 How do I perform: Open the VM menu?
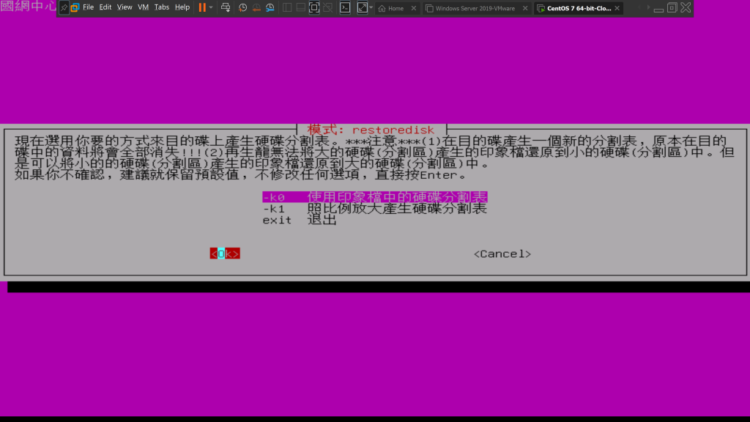(143, 7)
